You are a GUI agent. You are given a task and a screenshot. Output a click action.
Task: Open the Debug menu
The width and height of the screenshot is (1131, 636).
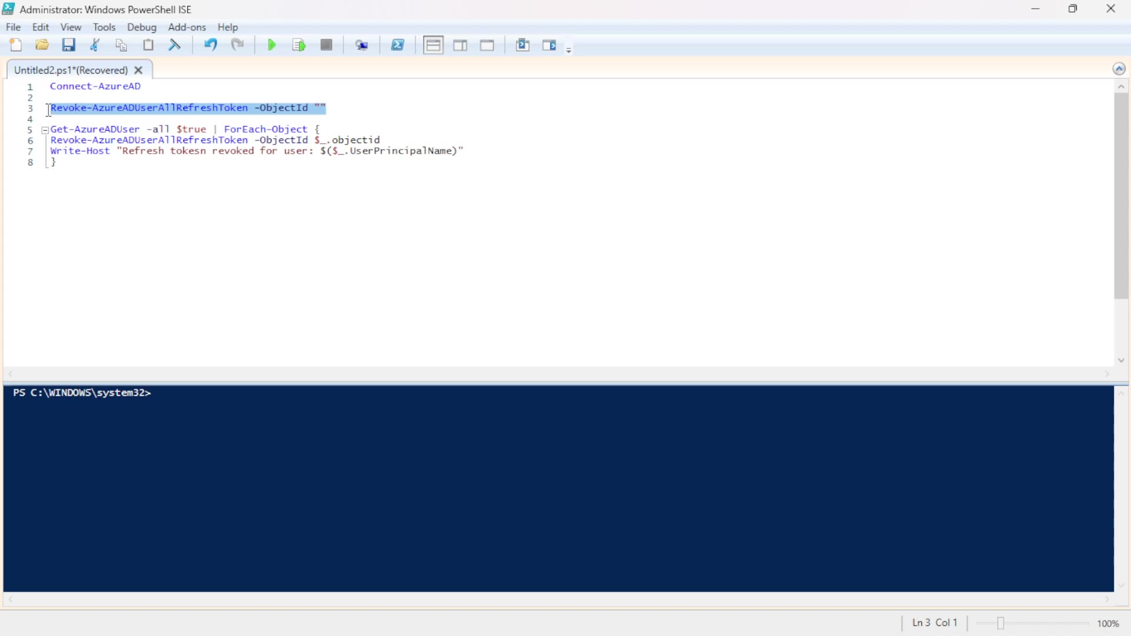[141, 27]
